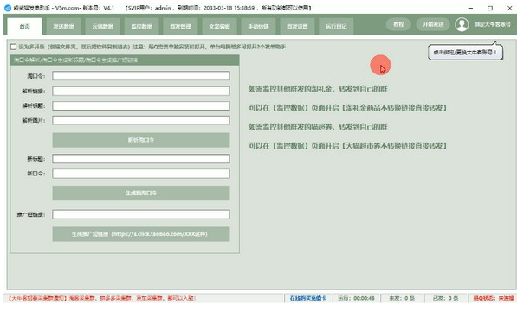Switch to the 首页 tab
This screenshot has width=517, height=311.
[x=25, y=26]
